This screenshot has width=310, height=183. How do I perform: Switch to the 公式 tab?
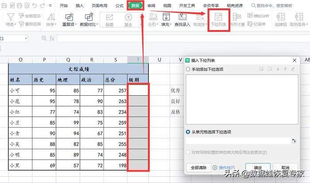(x=120, y=6)
